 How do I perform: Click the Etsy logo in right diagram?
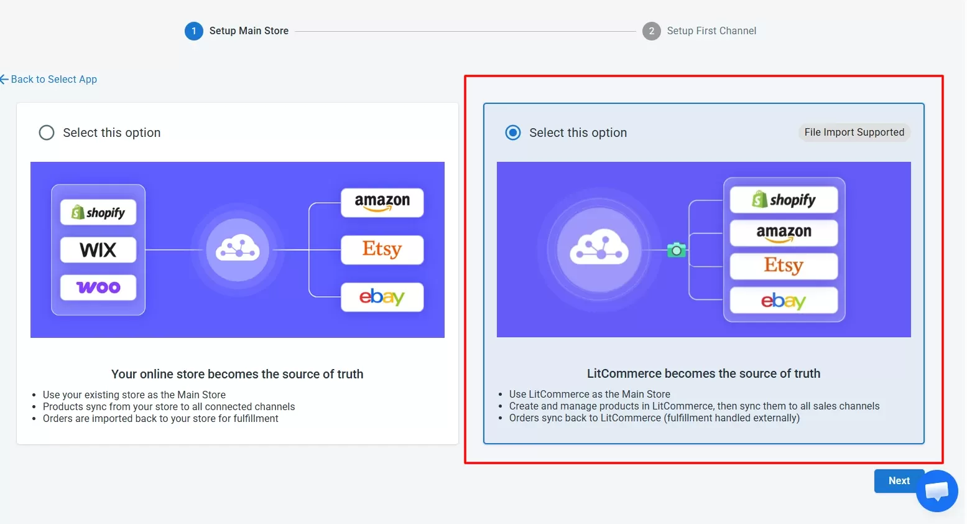tap(784, 266)
